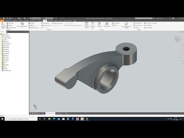Open the Disco Navigazione completa wheel
The width and height of the screenshot is (184, 138).
click(126, 25)
